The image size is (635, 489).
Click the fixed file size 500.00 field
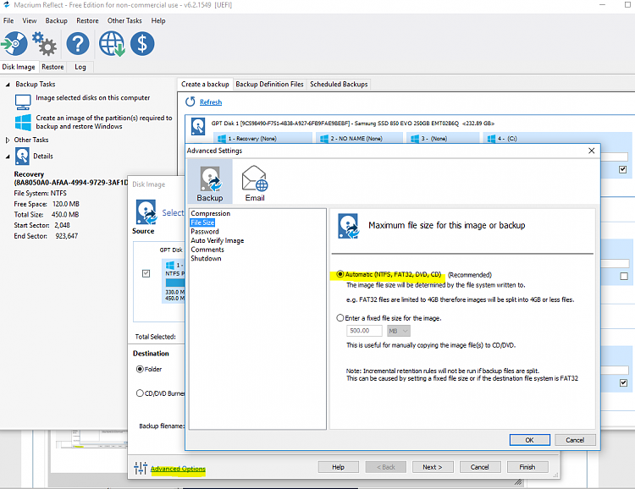[364, 331]
